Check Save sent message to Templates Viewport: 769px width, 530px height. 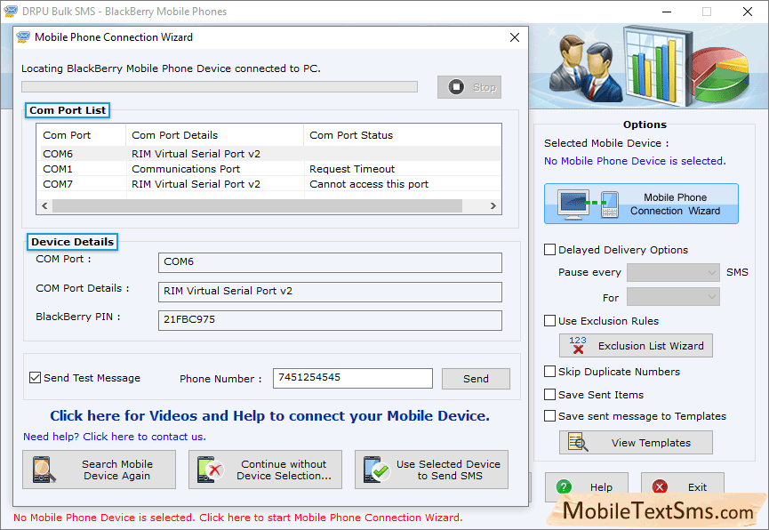coord(549,415)
